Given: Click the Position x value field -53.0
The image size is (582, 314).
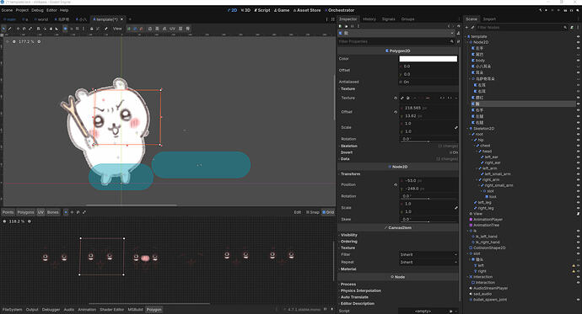Looking at the screenshot, I should coord(428,181).
